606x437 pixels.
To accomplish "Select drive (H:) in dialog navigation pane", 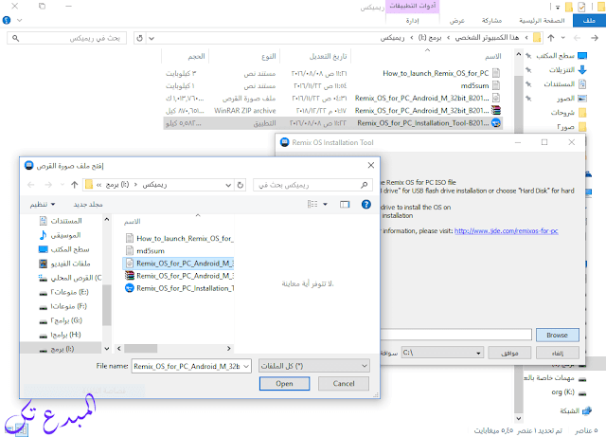I will click(x=60, y=335).
